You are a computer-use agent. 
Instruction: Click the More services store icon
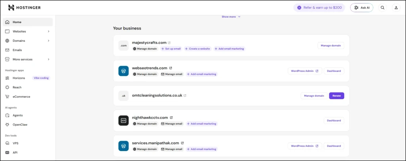coord(7,59)
